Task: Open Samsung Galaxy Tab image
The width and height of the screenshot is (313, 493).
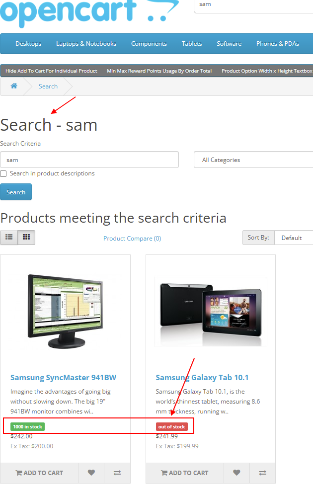Action: pos(211,311)
